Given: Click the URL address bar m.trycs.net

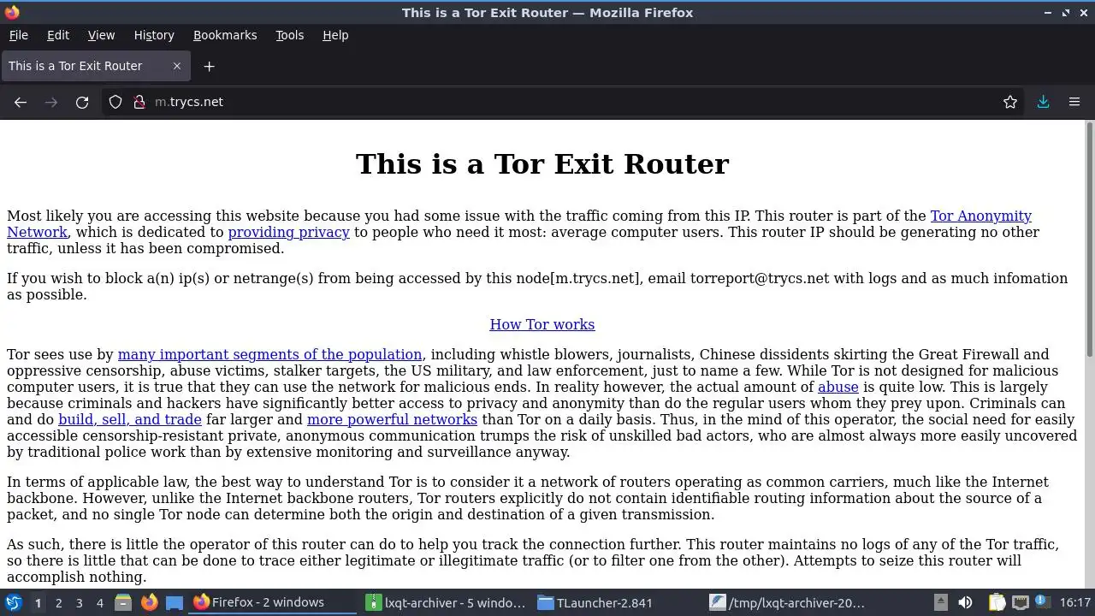Looking at the screenshot, I should pyautogui.click(x=565, y=102).
